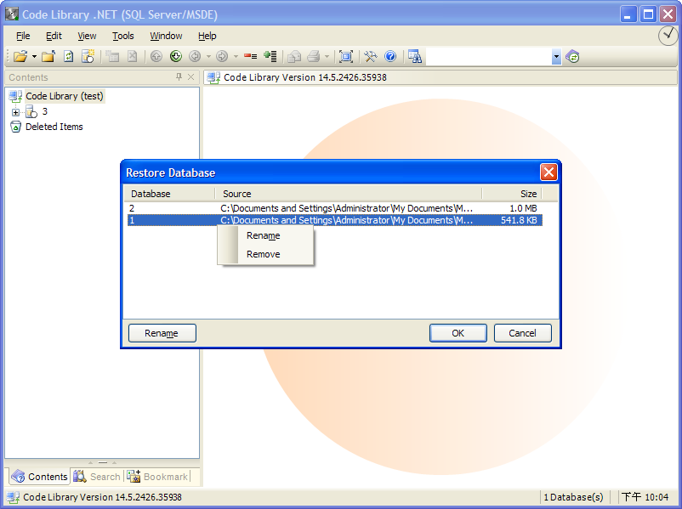Click the 541.8 KB size cell
The width and height of the screenshot is (682, 509).
click(x=519, y=220)
